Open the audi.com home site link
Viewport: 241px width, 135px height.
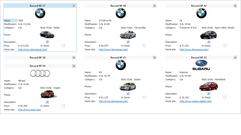[29, 109]
